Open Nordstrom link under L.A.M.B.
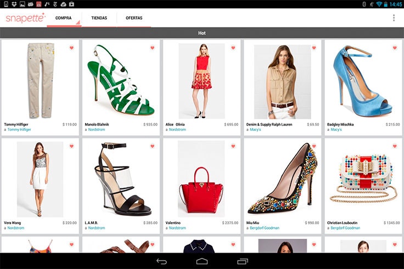404x269 pixels. tap(97, 228)
